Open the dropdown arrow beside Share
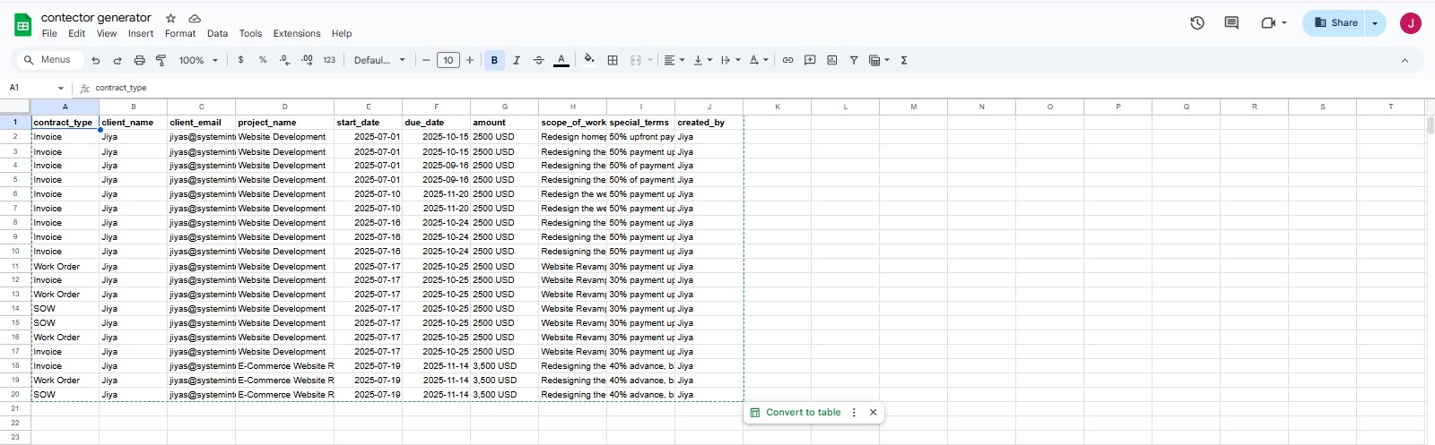Screen dimensions: 1435x445 [x=1375, y=23]
